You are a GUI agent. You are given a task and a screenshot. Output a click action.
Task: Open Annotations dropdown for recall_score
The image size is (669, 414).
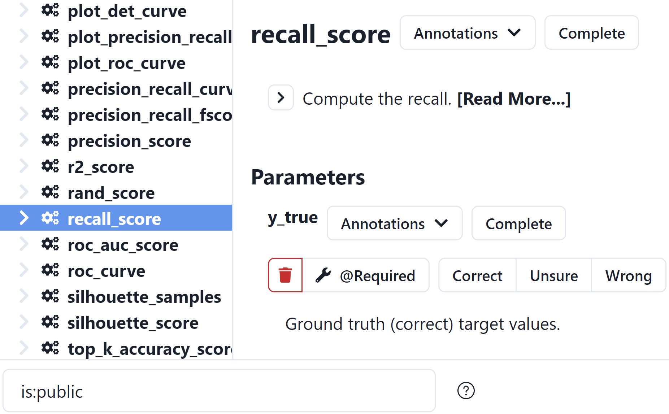tap(467, 33)
